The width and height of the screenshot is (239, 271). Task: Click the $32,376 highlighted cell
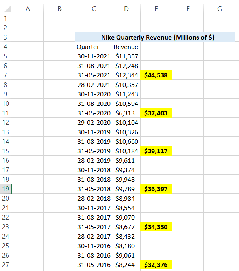(x=156, y=265)
